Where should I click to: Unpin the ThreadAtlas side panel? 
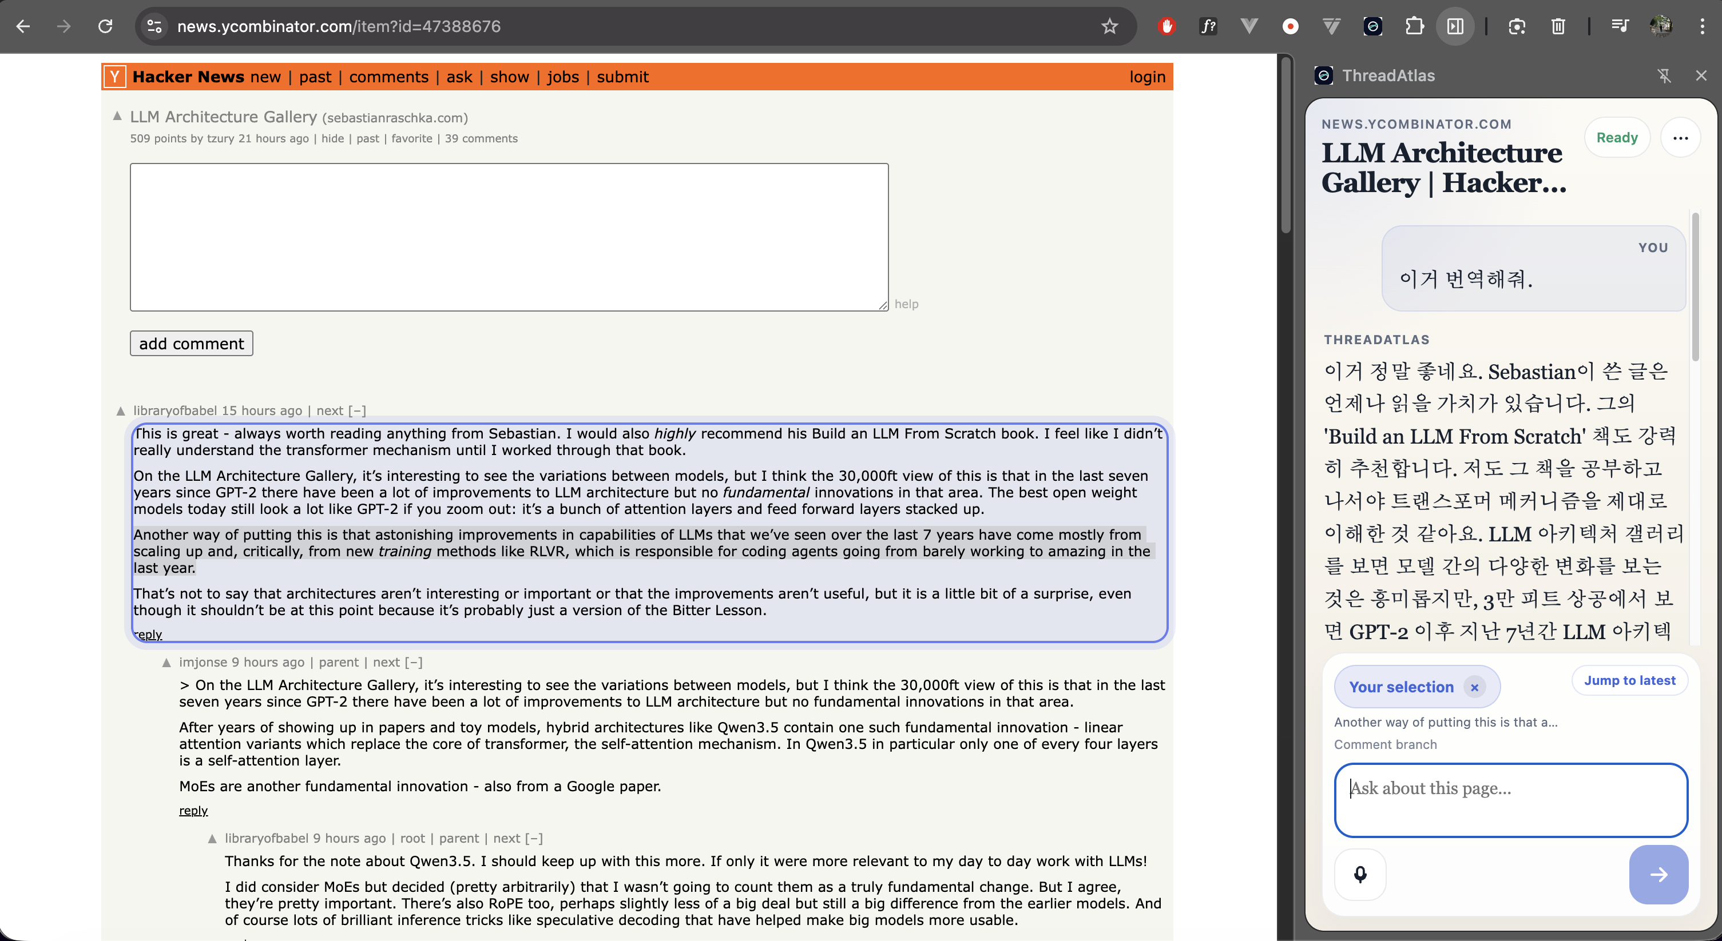(1664, 75)
